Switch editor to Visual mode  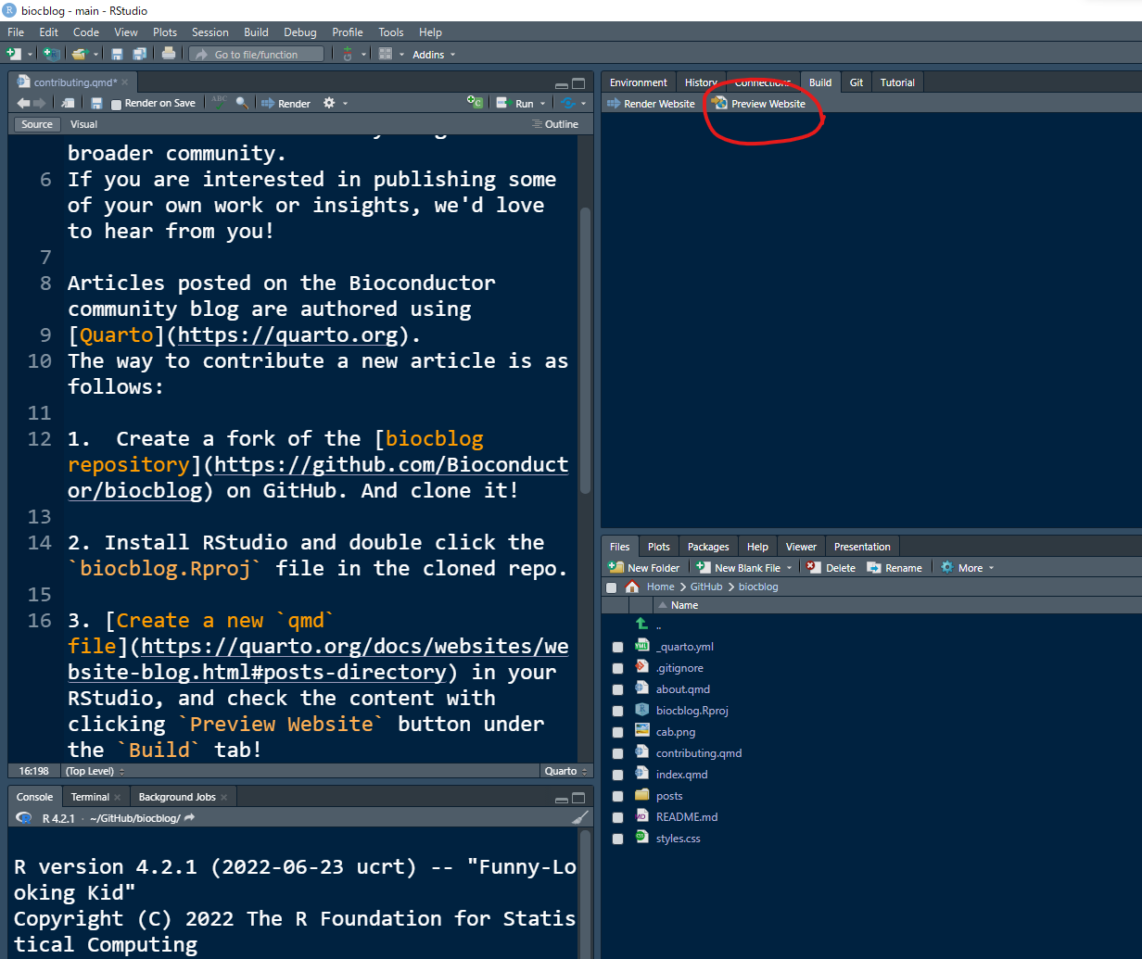tap(83, 124)
